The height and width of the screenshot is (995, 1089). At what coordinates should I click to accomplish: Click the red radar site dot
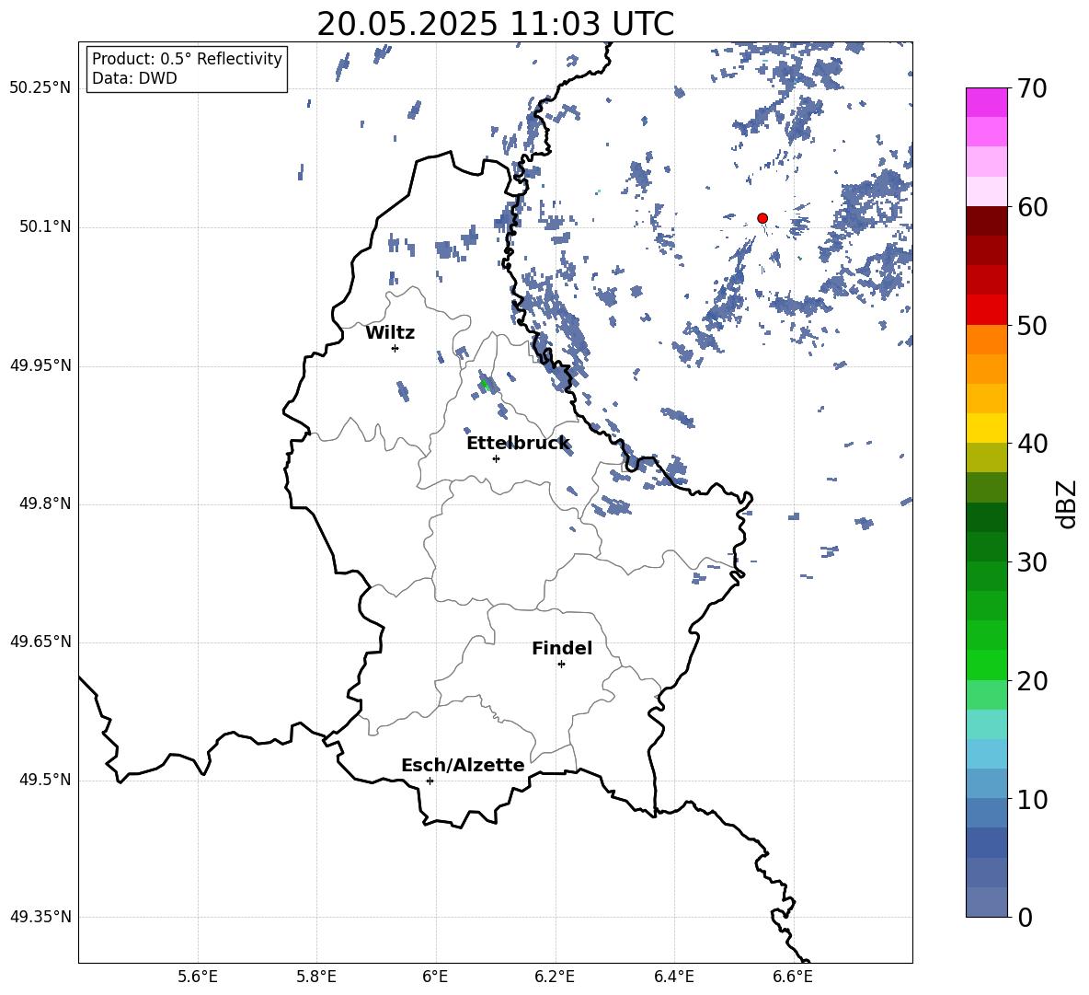tap(762, 218)
